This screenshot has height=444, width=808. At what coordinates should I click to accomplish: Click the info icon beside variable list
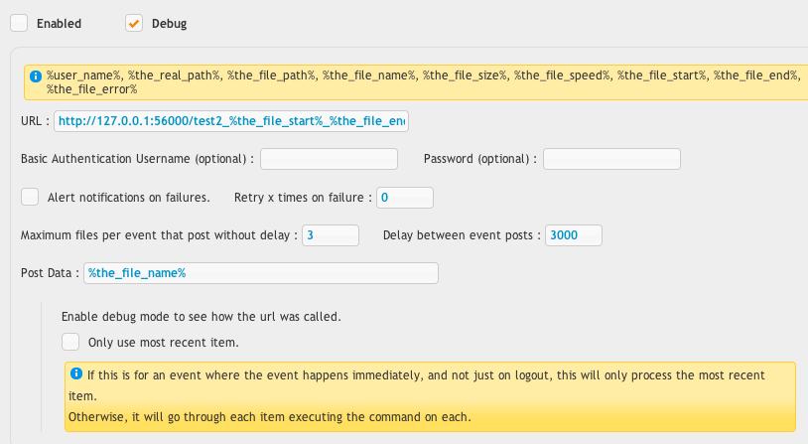[x=36, y=76]
